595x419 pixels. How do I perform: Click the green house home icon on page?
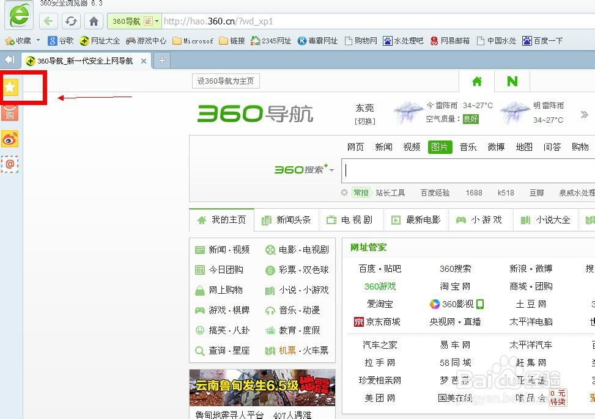(x=476, y=81)
